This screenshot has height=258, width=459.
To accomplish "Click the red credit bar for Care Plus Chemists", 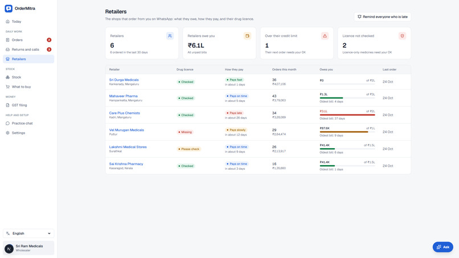I will [347, 115].
